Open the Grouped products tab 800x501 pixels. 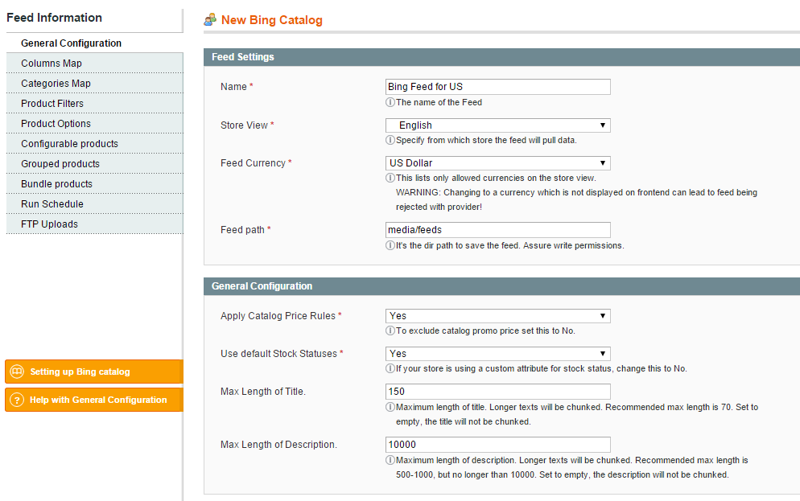(94, 163)
